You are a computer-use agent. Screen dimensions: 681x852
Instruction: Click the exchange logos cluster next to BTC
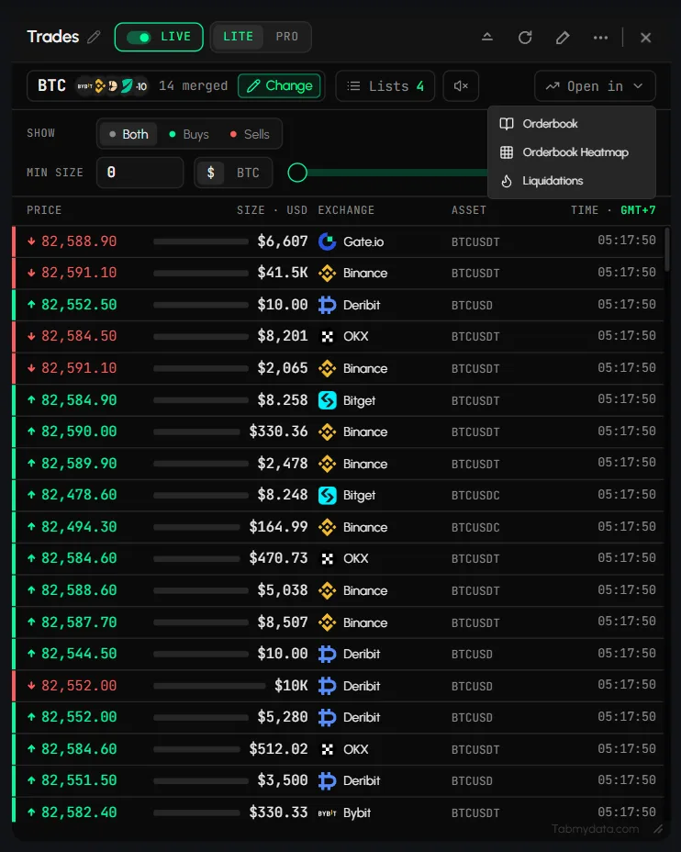tap(111, 86)
